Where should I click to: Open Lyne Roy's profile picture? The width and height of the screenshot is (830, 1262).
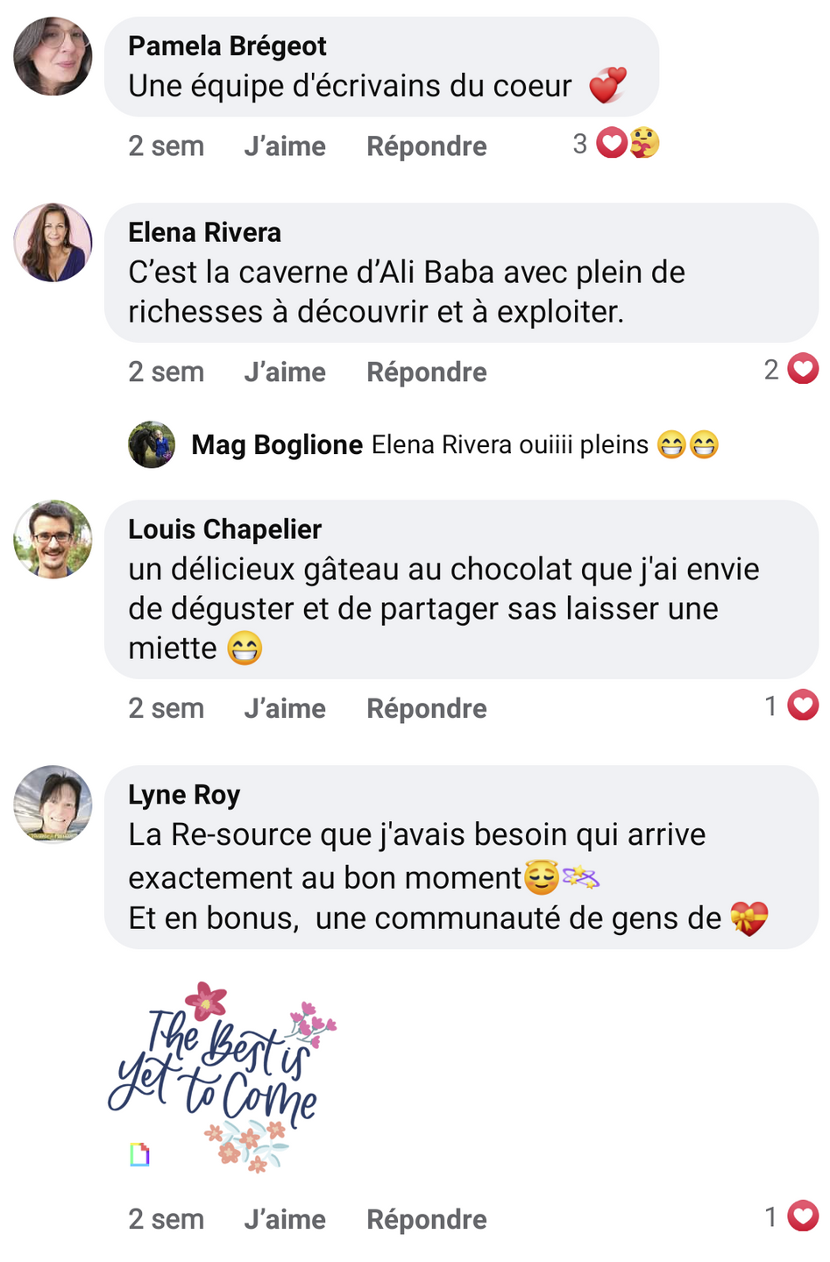pyautogui.click(x=53, y=805)
